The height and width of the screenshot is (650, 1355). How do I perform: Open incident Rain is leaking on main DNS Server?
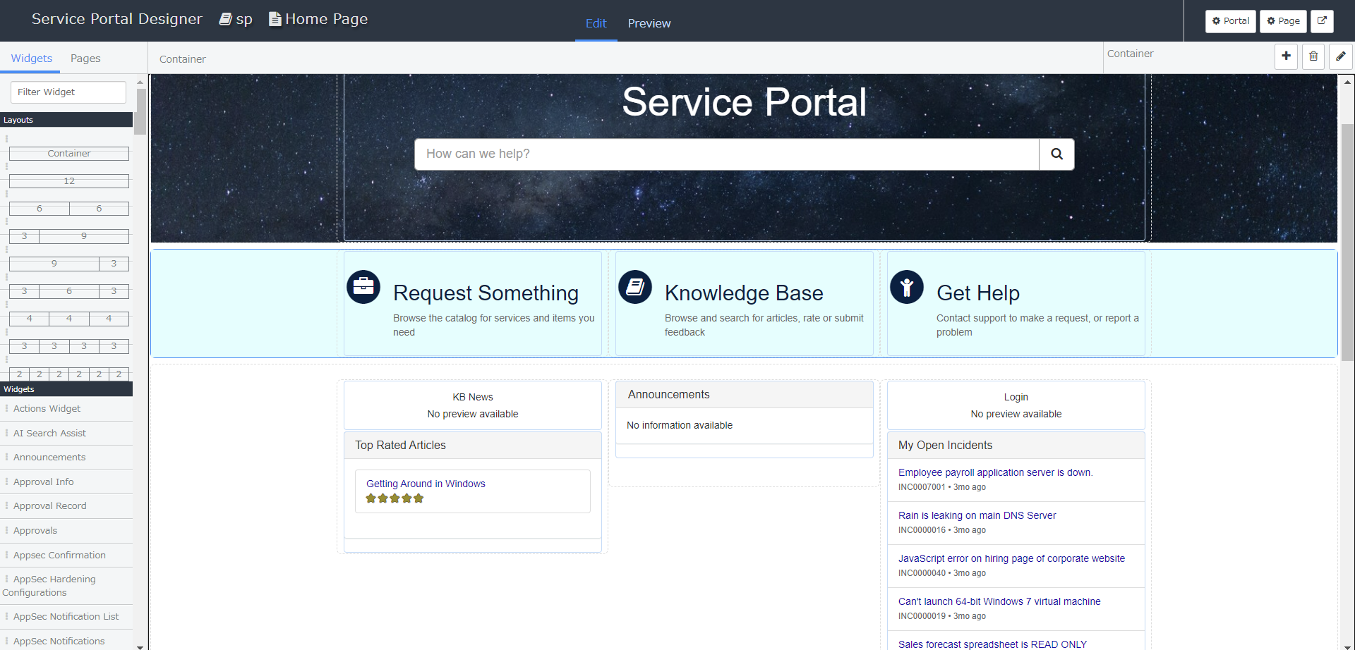(x=977, y=515)
